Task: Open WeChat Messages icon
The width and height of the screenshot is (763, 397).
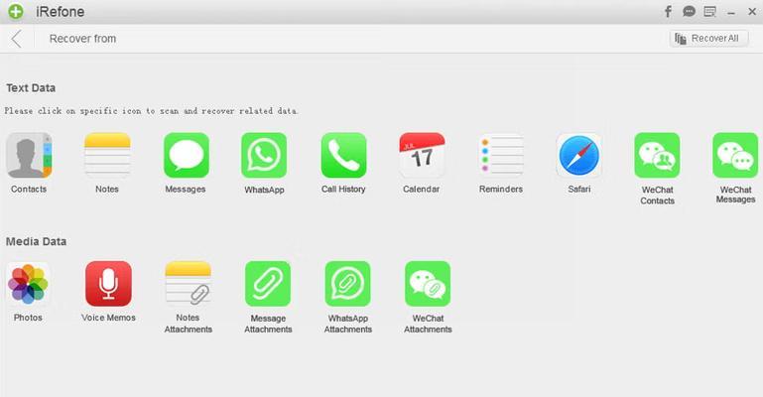Action: click(x=735, y=155)
